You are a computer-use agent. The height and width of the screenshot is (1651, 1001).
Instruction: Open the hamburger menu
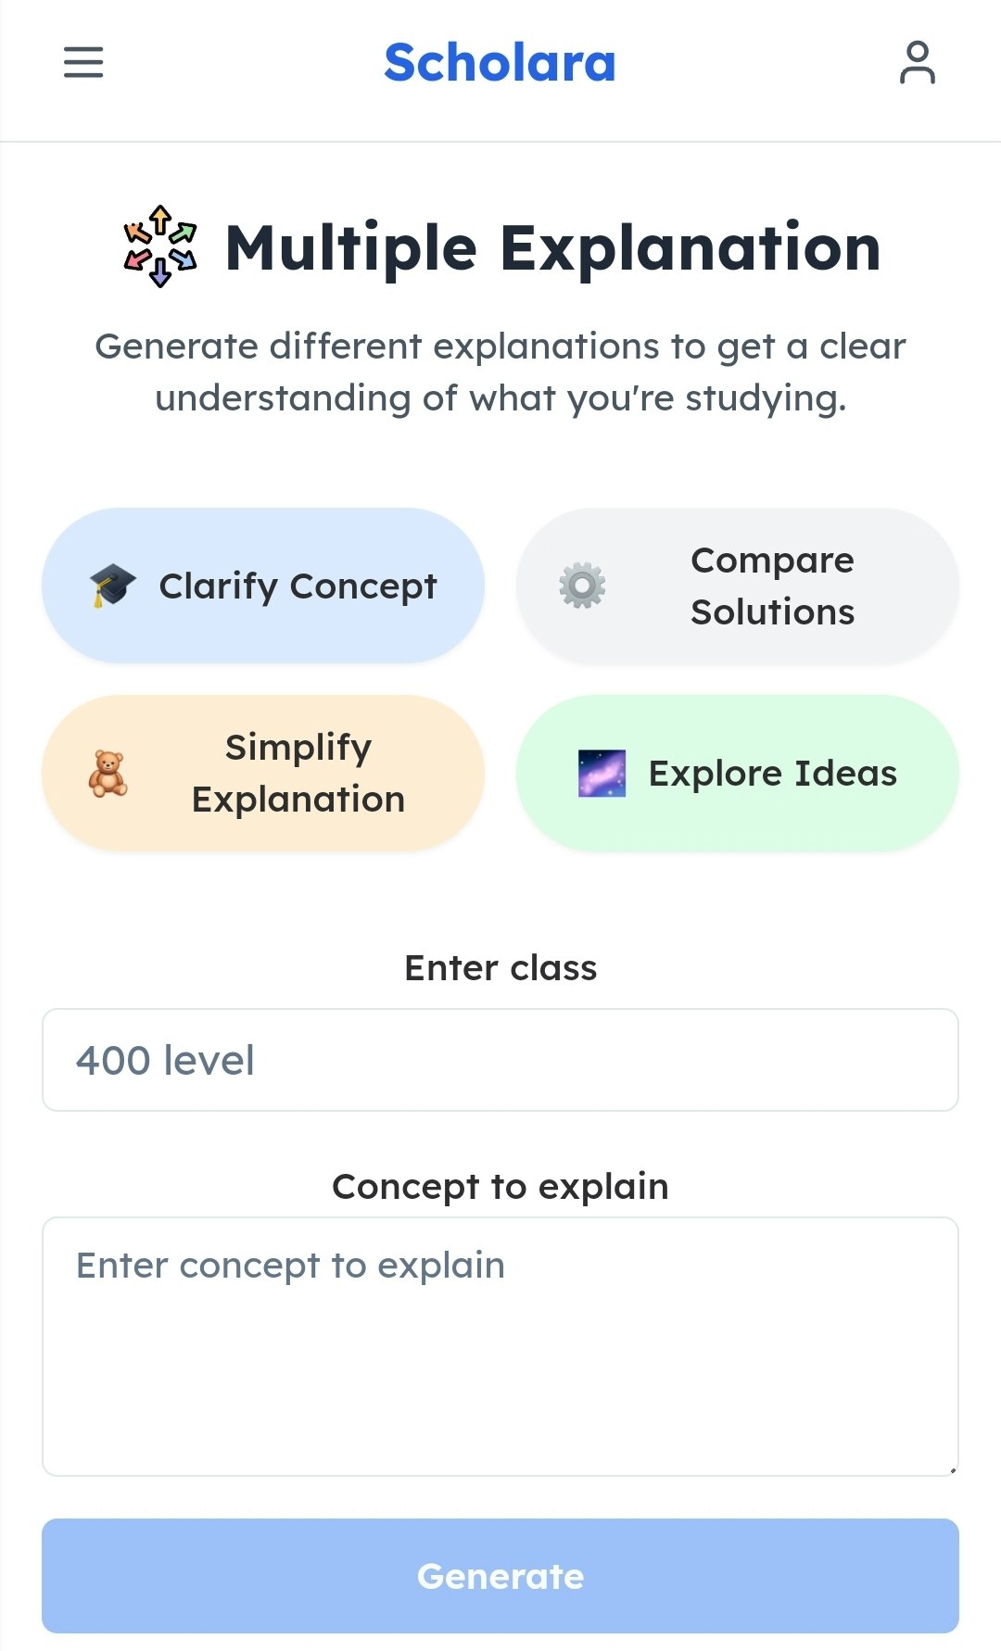click(83, 62)
